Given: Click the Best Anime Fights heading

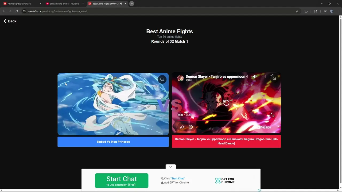Looking at the screenshot, I should point(169,31).
